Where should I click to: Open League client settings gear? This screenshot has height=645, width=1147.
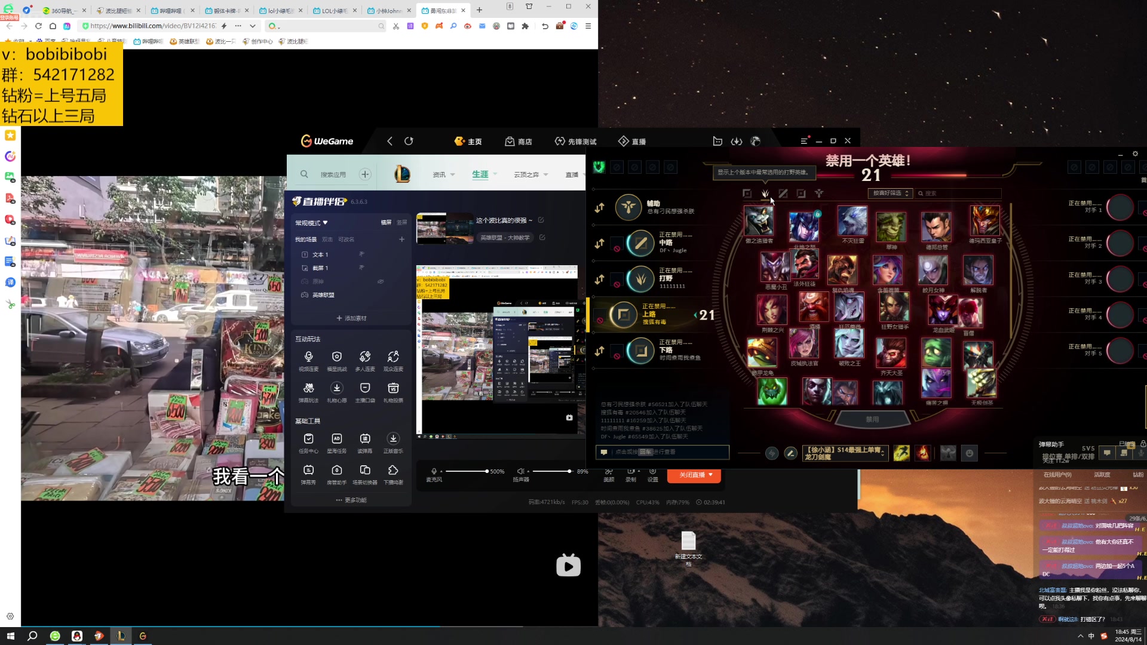1135,153
